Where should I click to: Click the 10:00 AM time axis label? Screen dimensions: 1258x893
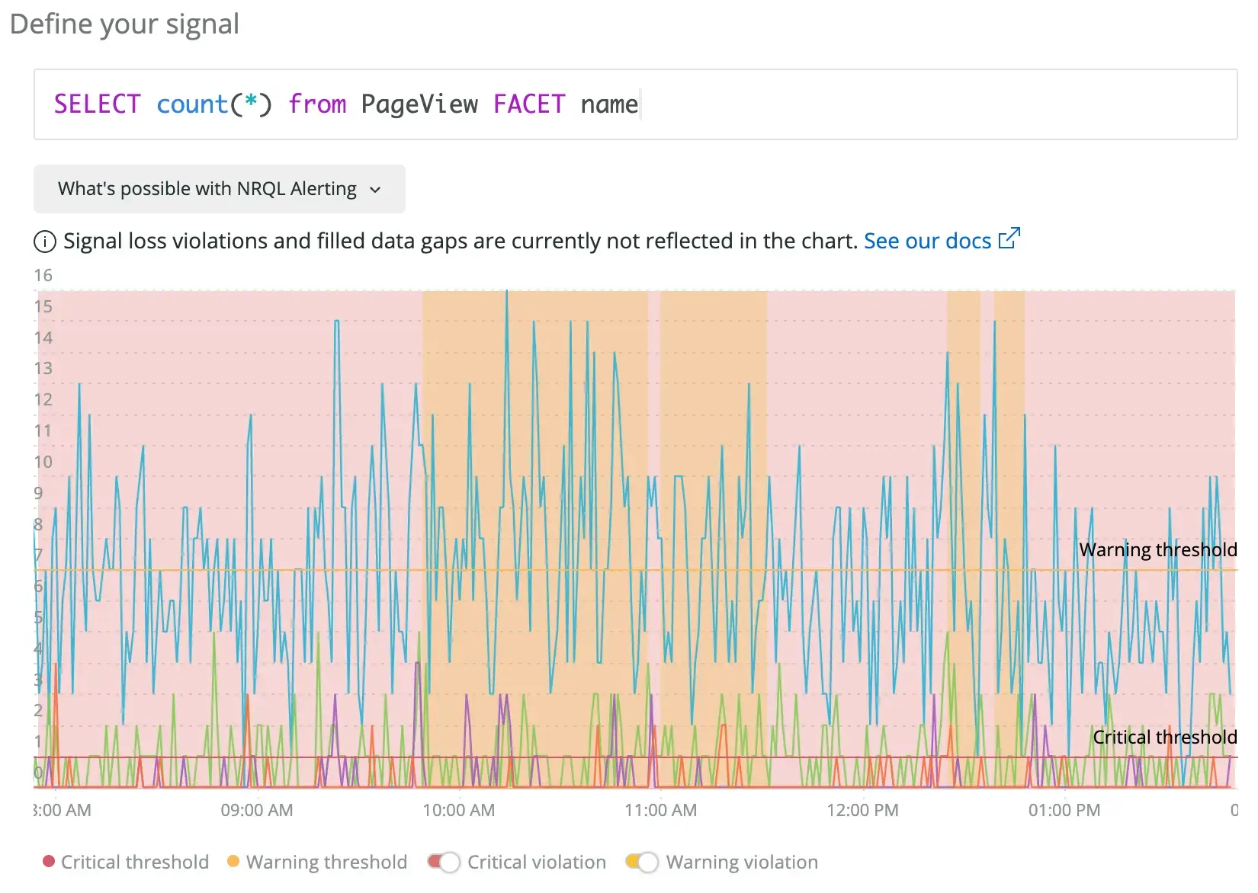click(458, 810)
